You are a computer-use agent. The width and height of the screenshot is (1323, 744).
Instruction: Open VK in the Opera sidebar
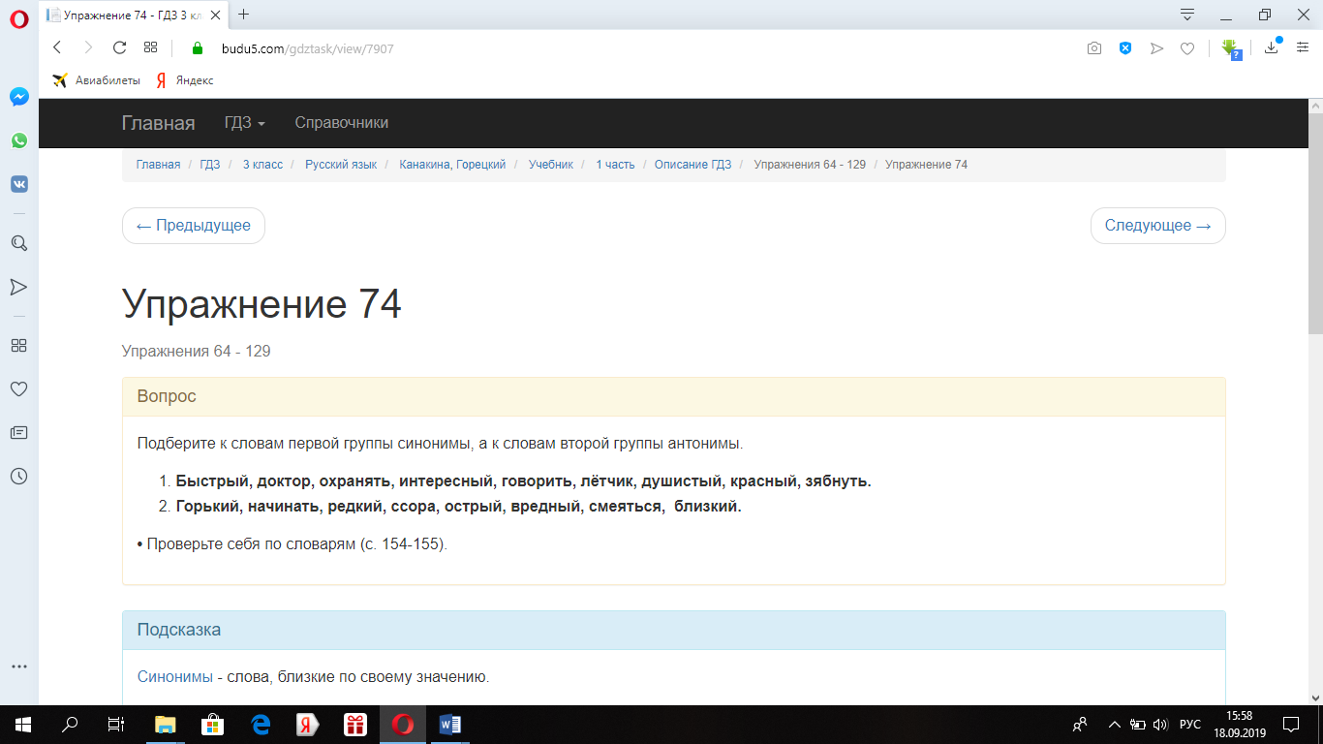(18, 184)
